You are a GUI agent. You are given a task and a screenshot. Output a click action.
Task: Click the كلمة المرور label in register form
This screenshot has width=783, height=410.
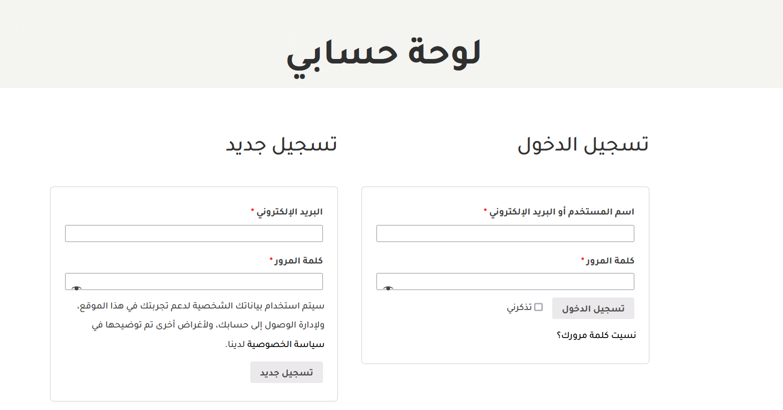tap(299, 260)
